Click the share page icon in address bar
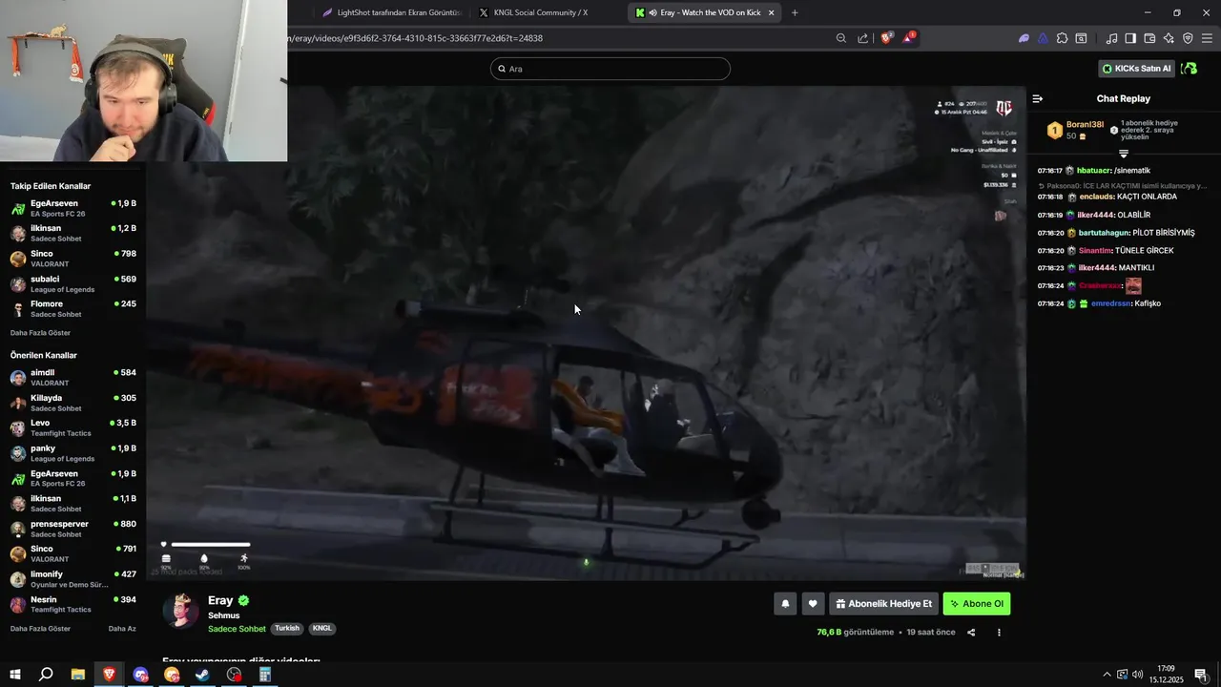The height and width of the screenshot is (687, 1221). pos(863,38)
